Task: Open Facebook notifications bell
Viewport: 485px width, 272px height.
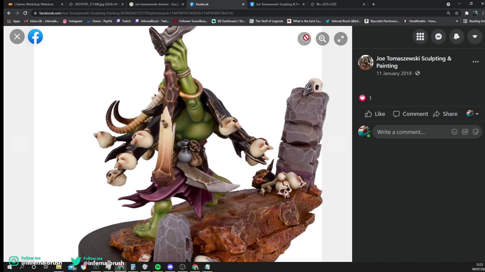Action: [457, 37]
